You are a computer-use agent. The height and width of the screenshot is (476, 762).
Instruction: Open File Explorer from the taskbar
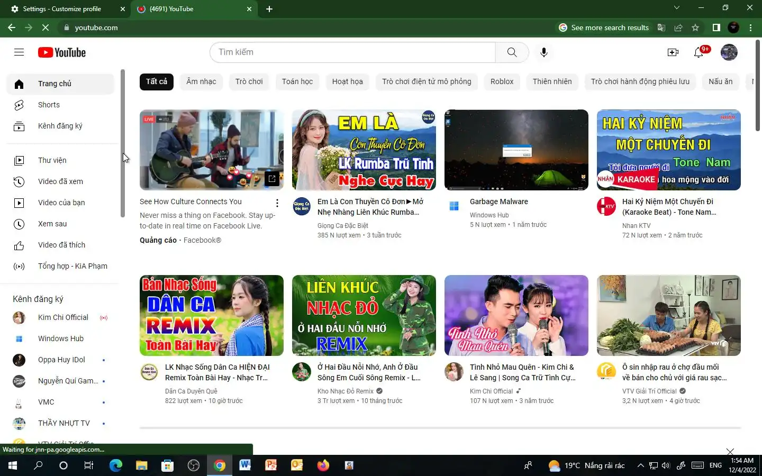point(141,465)
